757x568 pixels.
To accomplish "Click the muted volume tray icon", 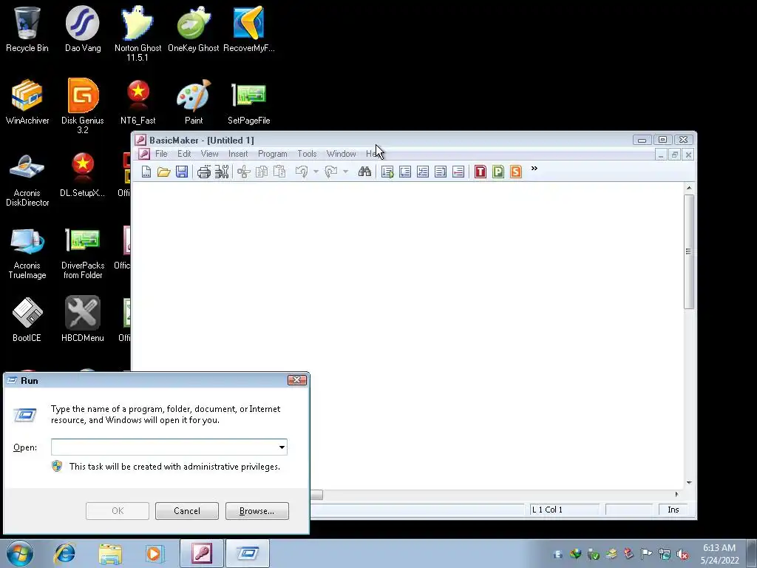I will click(682, 555).
